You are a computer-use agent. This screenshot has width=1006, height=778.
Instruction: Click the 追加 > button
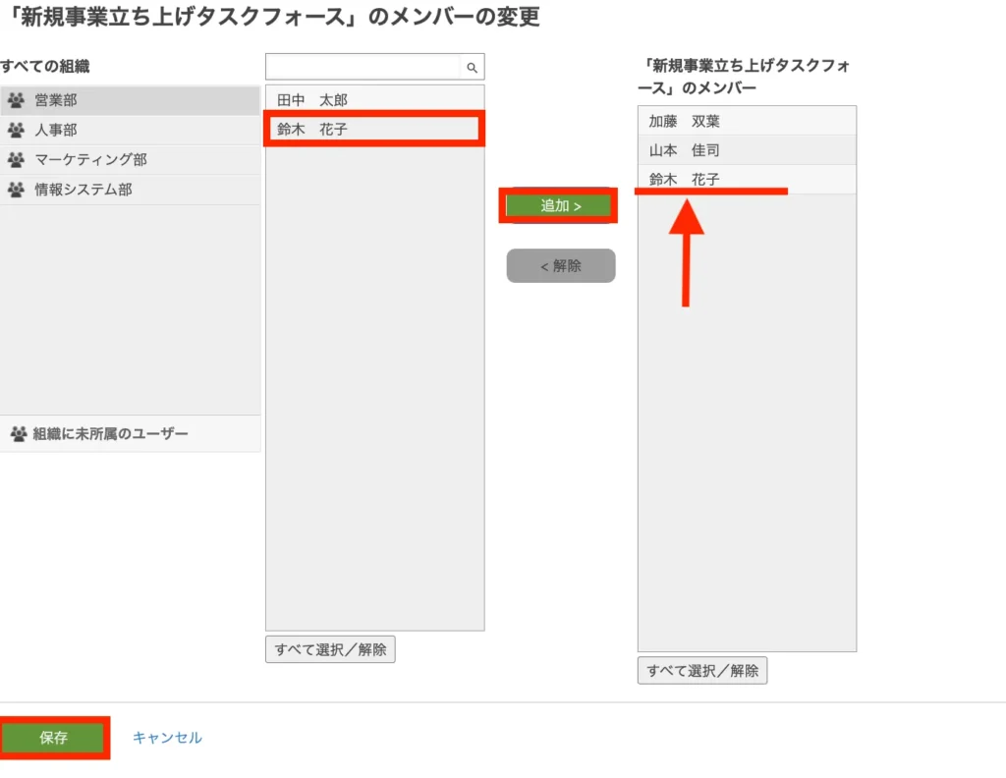coord(561,205)
